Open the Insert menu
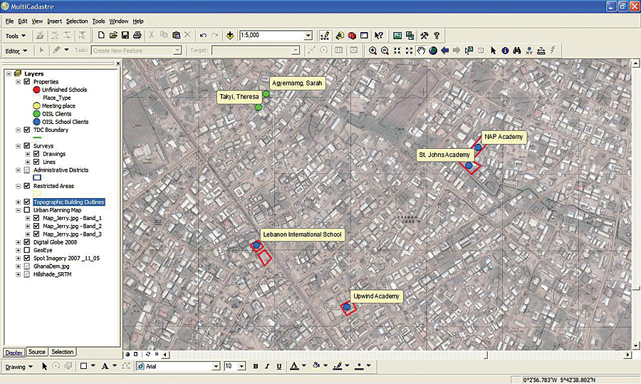The height and width of the screenshot is (384, 641). [54, 21]
